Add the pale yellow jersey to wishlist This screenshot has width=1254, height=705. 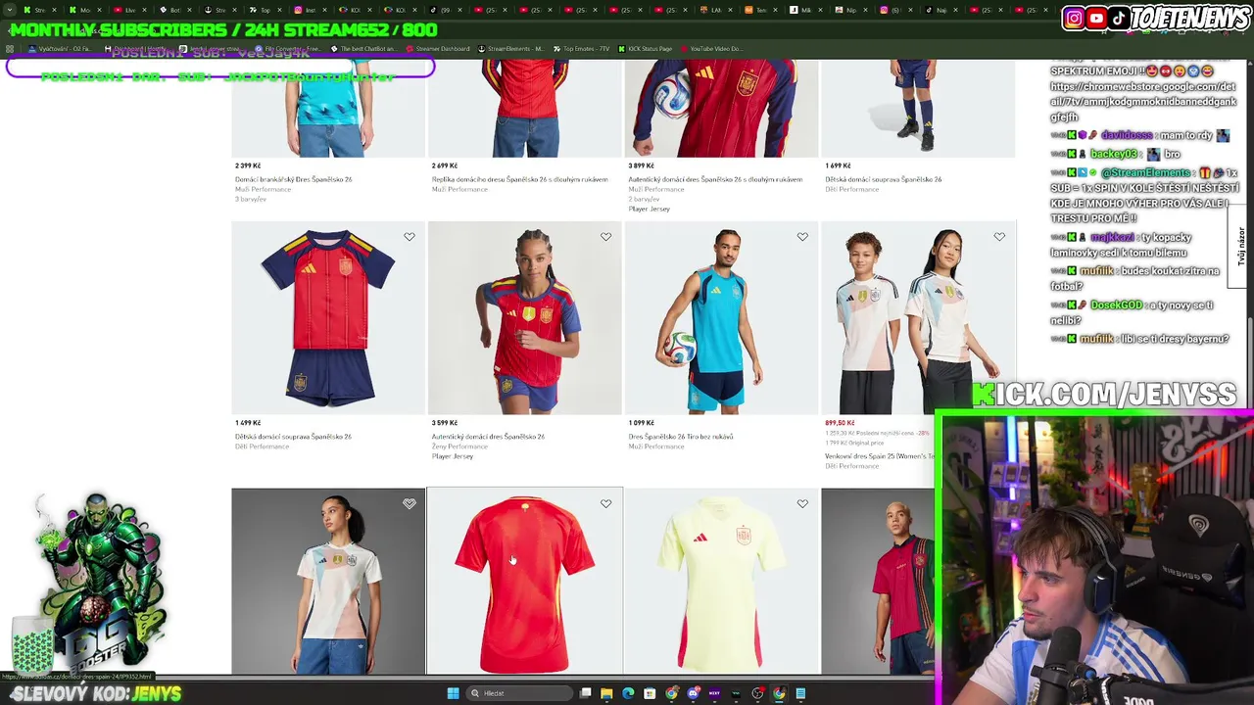(802, 503)
